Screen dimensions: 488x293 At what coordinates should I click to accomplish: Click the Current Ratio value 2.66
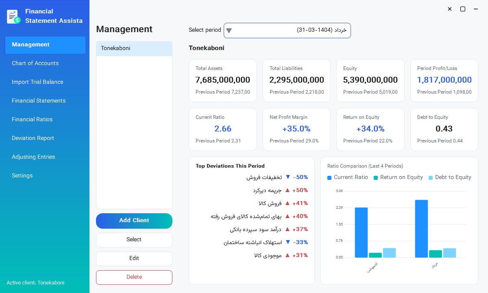click(223, 129)
